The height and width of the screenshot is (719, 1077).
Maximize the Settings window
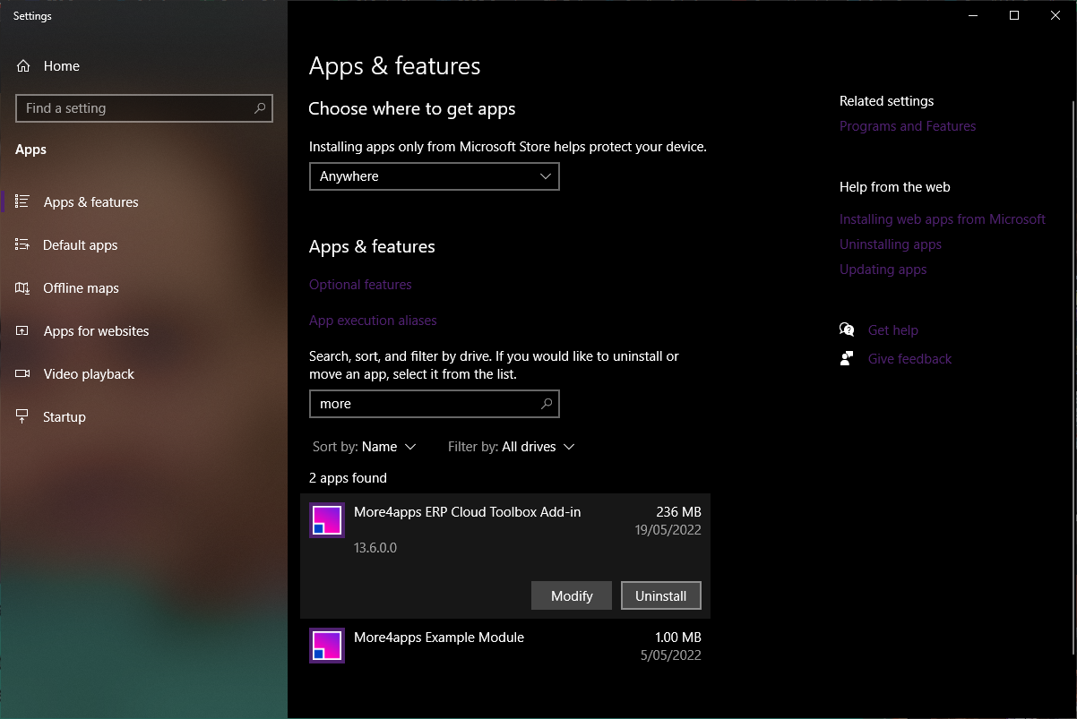point(1014,15)
